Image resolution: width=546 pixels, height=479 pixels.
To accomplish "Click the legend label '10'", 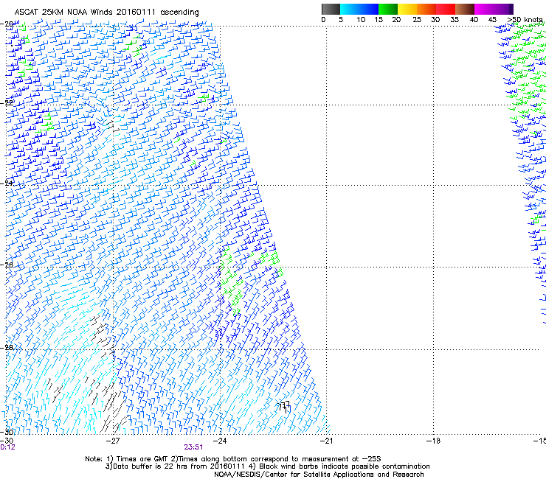I will click(361, 20).
